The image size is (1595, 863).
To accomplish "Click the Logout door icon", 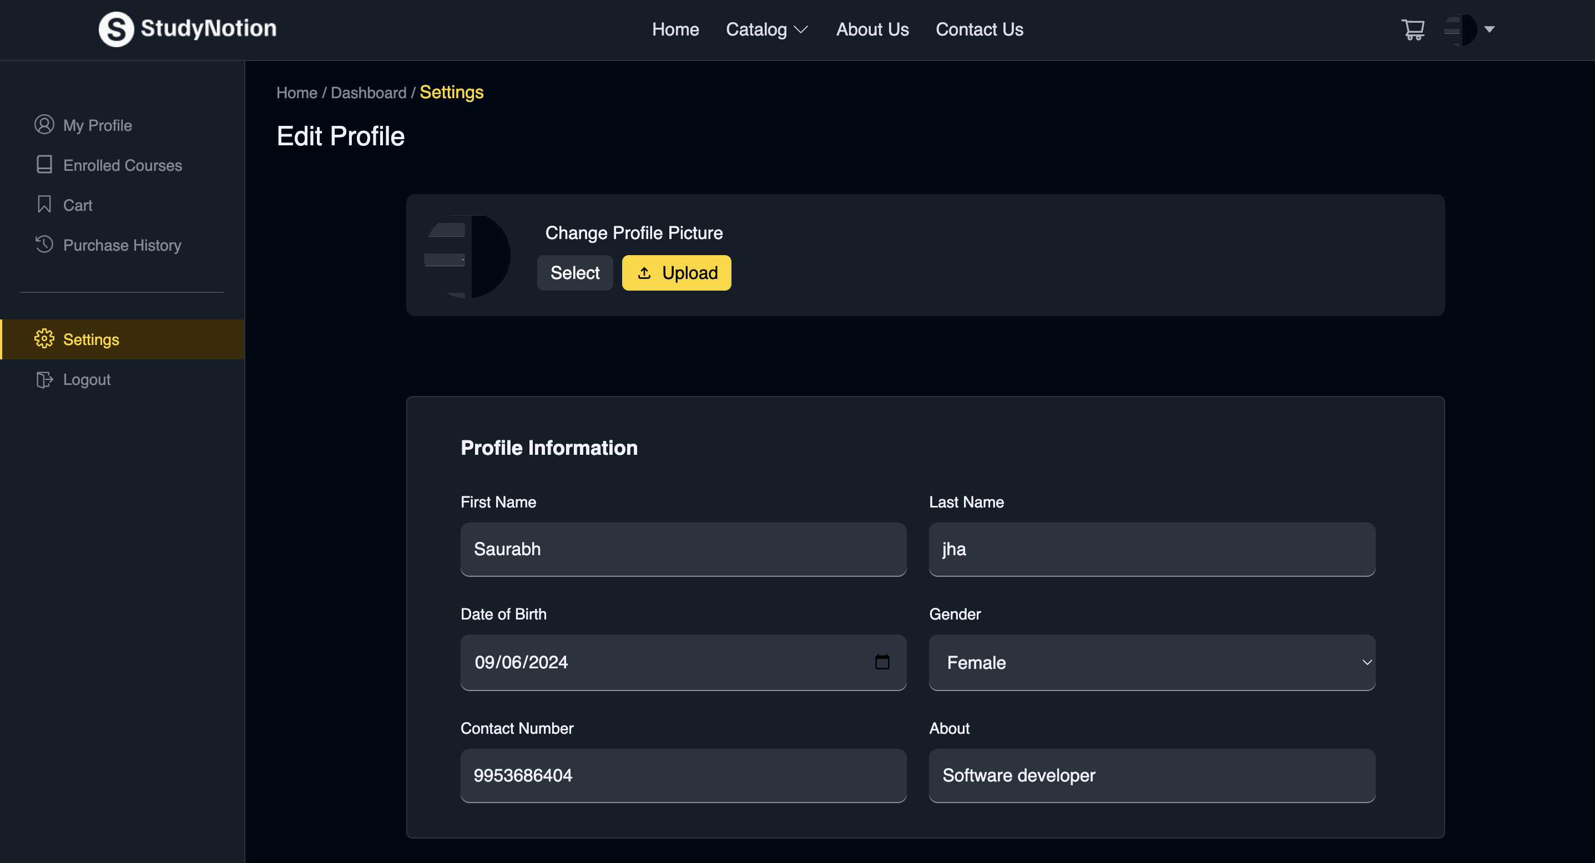I will coord(44,379).
